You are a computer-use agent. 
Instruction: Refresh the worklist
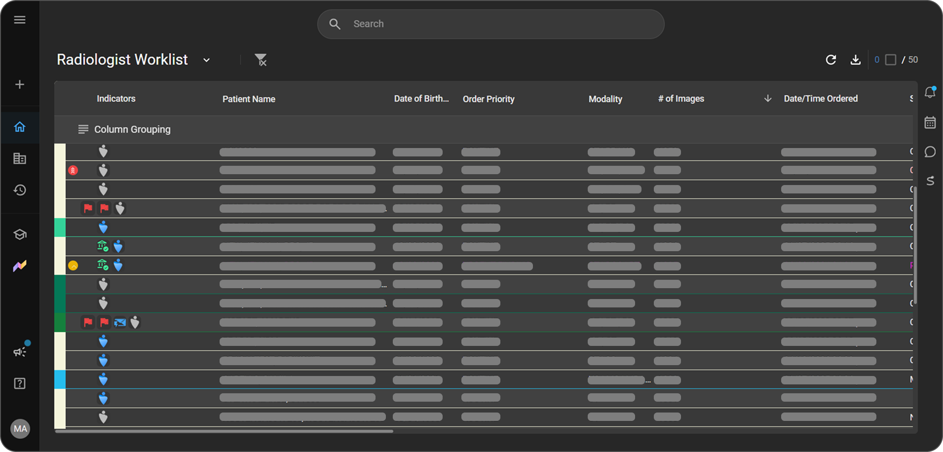[x=831, y=60]
